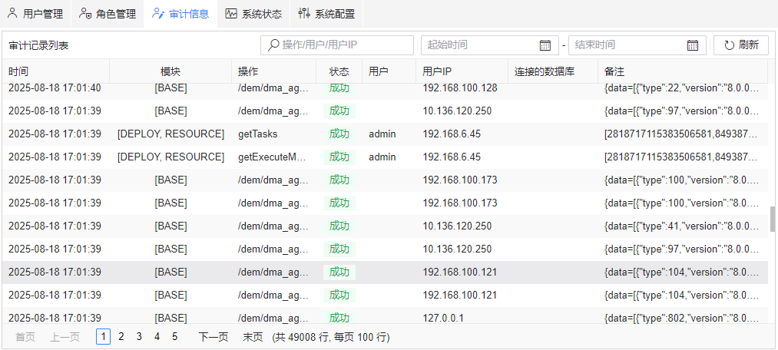Click the getExecuteM… operation cell
778x350 pixels.
[x=274, y=157]
